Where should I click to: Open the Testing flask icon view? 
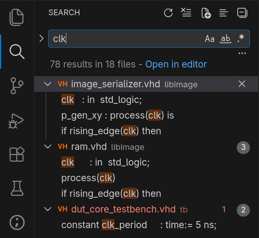[17, 188]
